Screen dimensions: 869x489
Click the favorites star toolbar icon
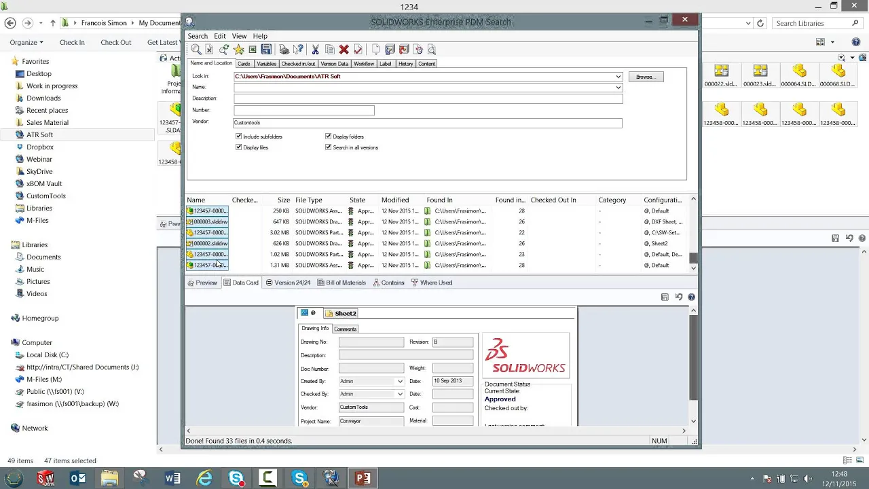tap(238, 50)
